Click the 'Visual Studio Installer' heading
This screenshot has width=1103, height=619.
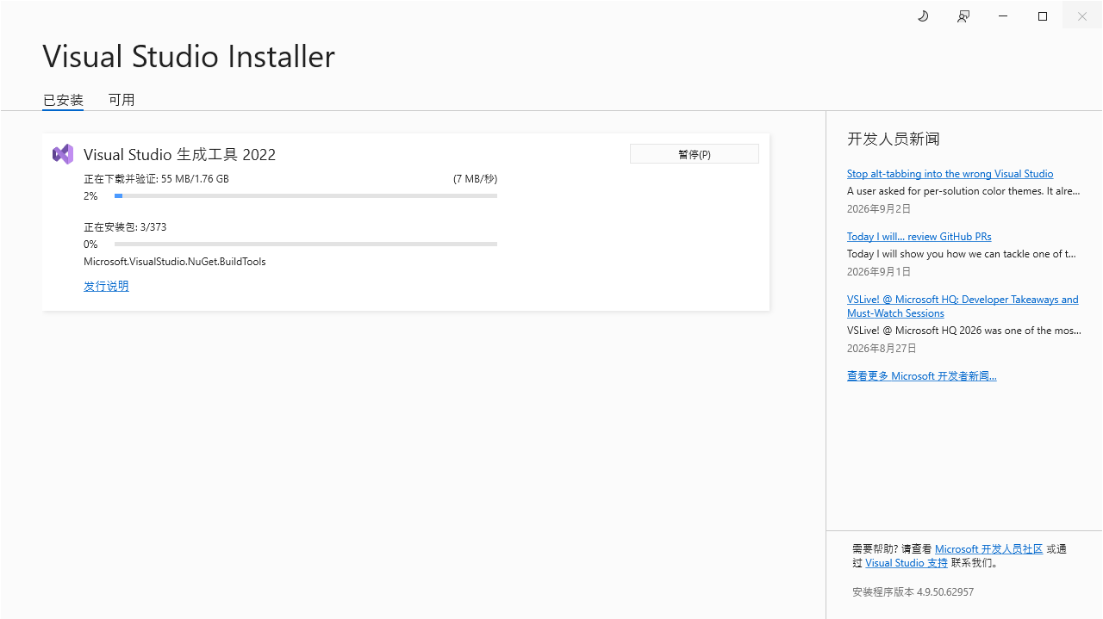pos(189,56)
